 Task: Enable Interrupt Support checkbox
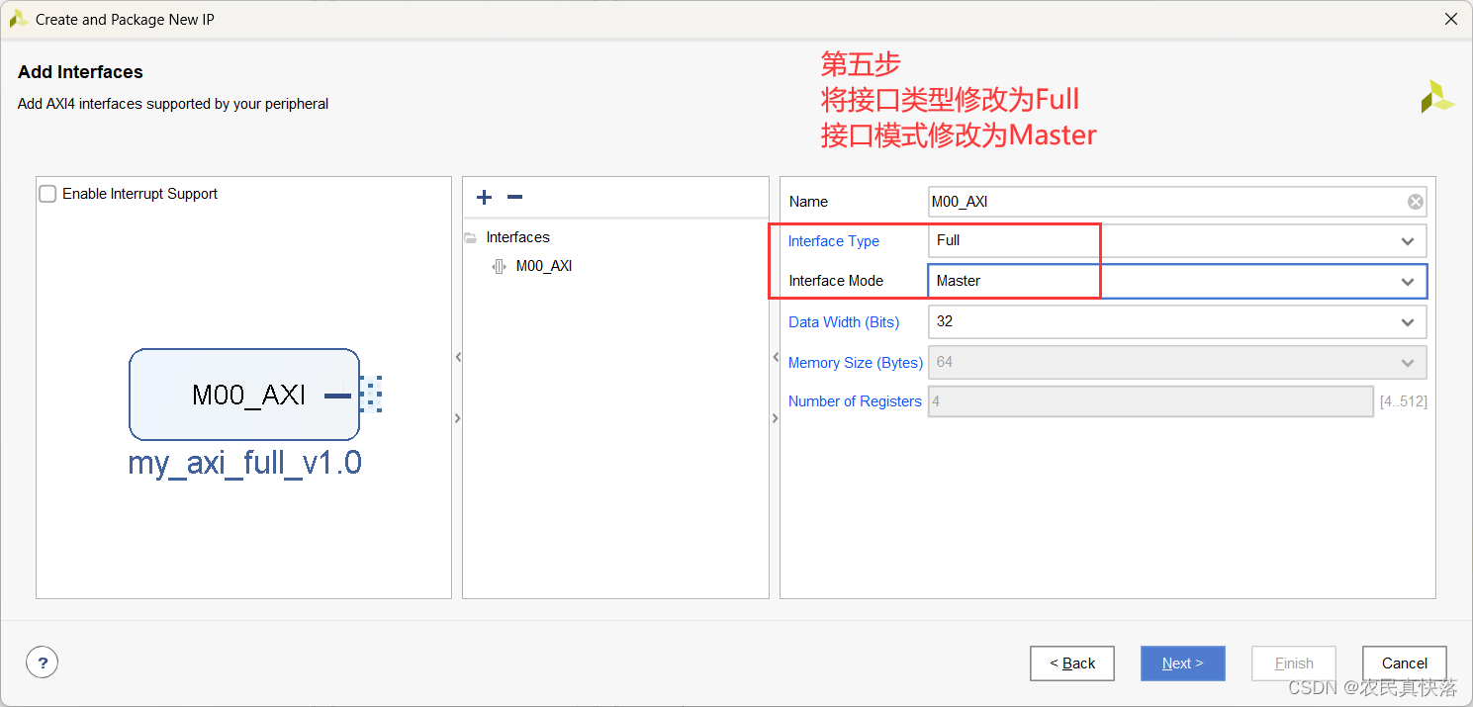(x=47, y=194)
